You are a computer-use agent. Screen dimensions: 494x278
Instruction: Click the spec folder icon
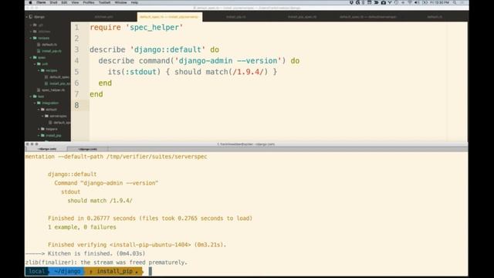tap(35, 58)
